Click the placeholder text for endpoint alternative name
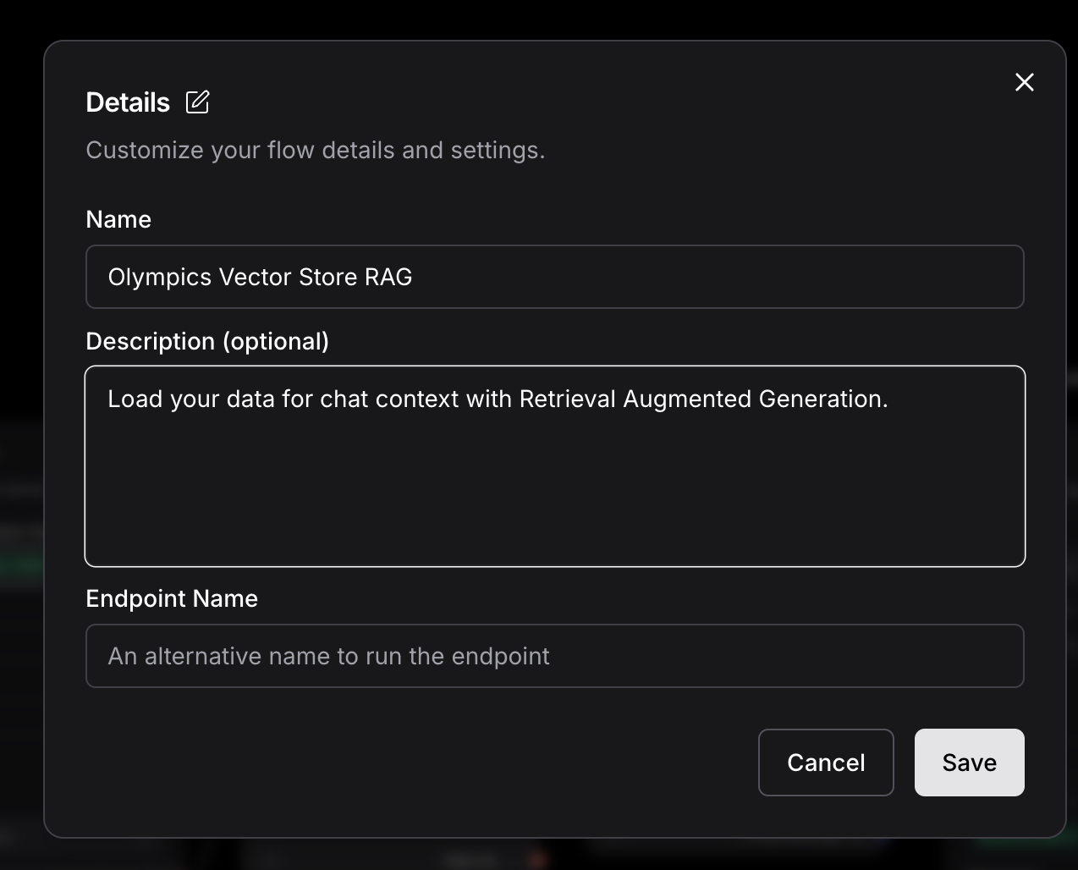Image resolution: width=1078 pixels, height=870 pixels. (327, 656)
